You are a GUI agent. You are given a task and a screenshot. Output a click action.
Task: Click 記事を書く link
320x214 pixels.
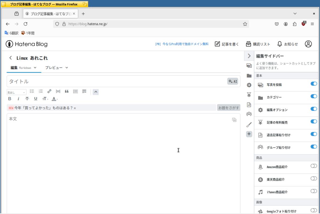[x=227, y=44]
